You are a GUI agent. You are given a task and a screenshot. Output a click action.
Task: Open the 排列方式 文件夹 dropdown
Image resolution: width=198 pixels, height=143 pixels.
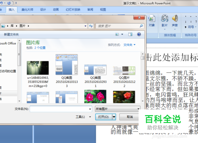[129, 45]
